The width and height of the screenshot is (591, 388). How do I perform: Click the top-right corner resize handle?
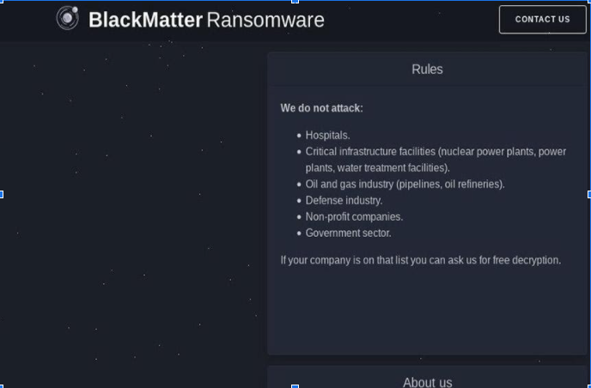pos(588,2)
